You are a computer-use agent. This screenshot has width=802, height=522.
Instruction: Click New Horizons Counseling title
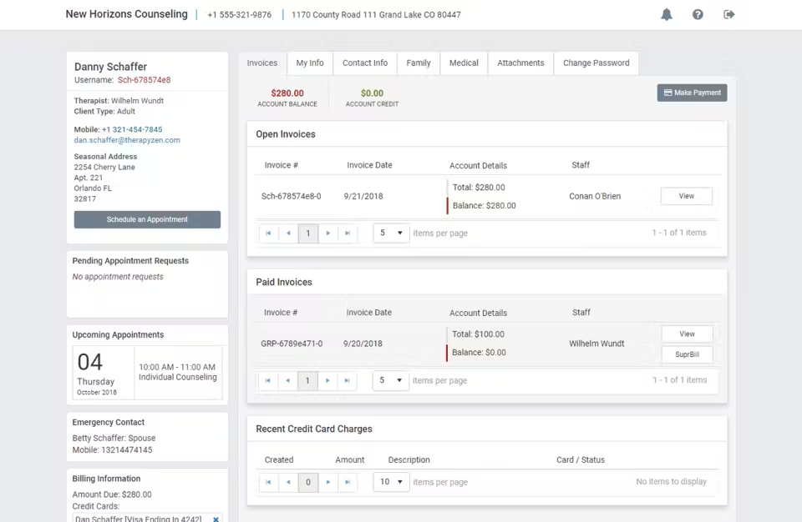tap(126, 14)
